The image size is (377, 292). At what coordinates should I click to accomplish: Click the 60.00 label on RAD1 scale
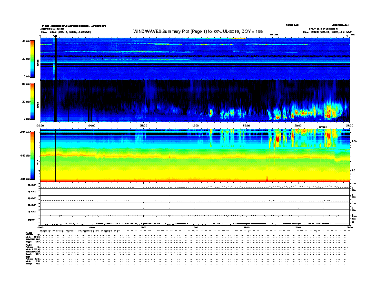click(x=26, y=84)
